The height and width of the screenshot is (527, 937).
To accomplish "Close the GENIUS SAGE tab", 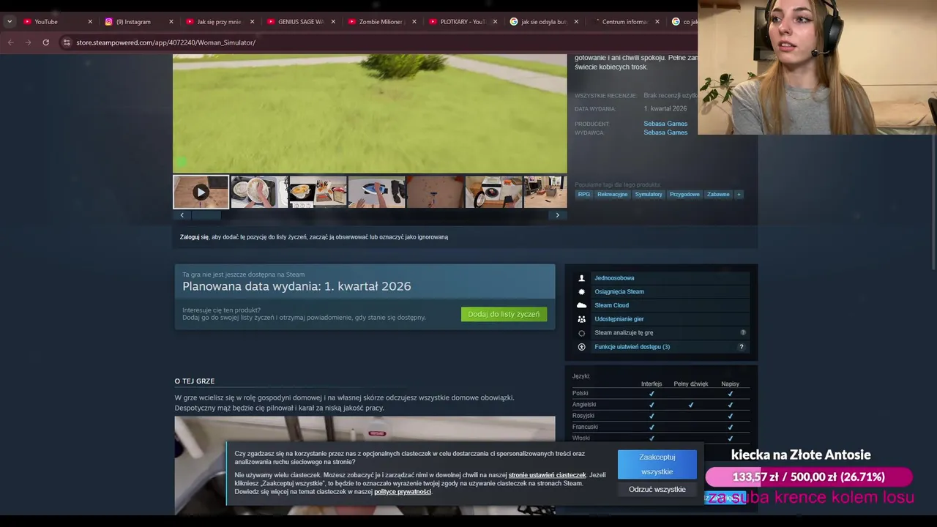I will (333, 22).
